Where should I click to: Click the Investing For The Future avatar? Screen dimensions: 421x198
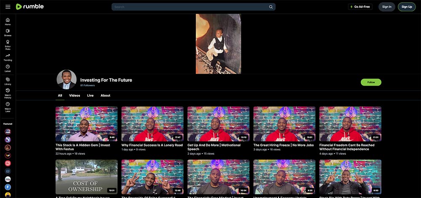[67, 79]
